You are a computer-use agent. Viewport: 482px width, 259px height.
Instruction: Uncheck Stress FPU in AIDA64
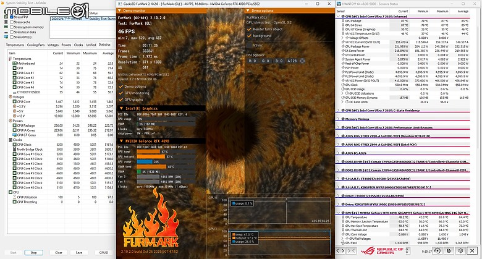[x=12, y=17]
